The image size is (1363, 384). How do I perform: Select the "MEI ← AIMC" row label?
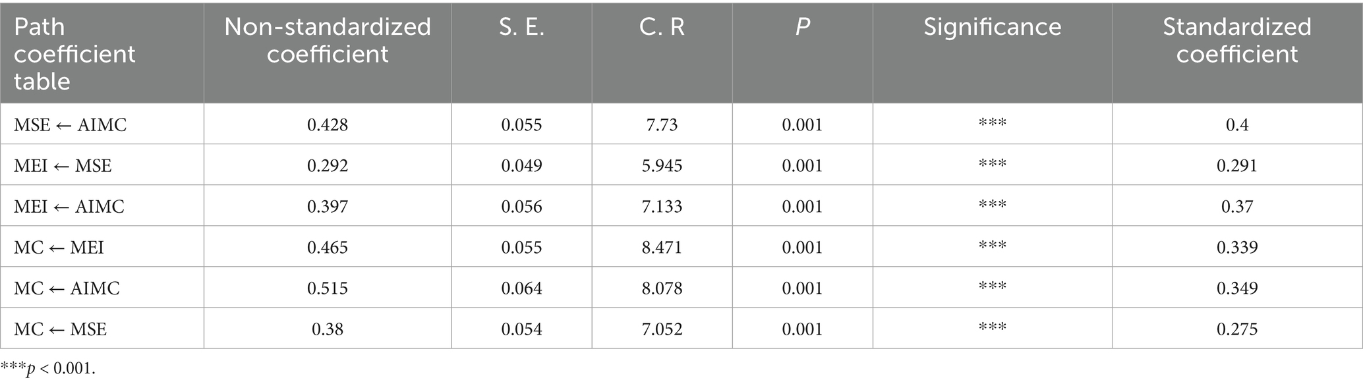[69, 206]
